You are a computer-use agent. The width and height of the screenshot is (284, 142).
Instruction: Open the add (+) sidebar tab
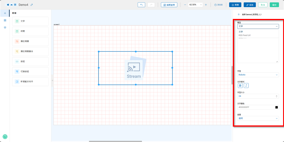(x=5, y=13)
